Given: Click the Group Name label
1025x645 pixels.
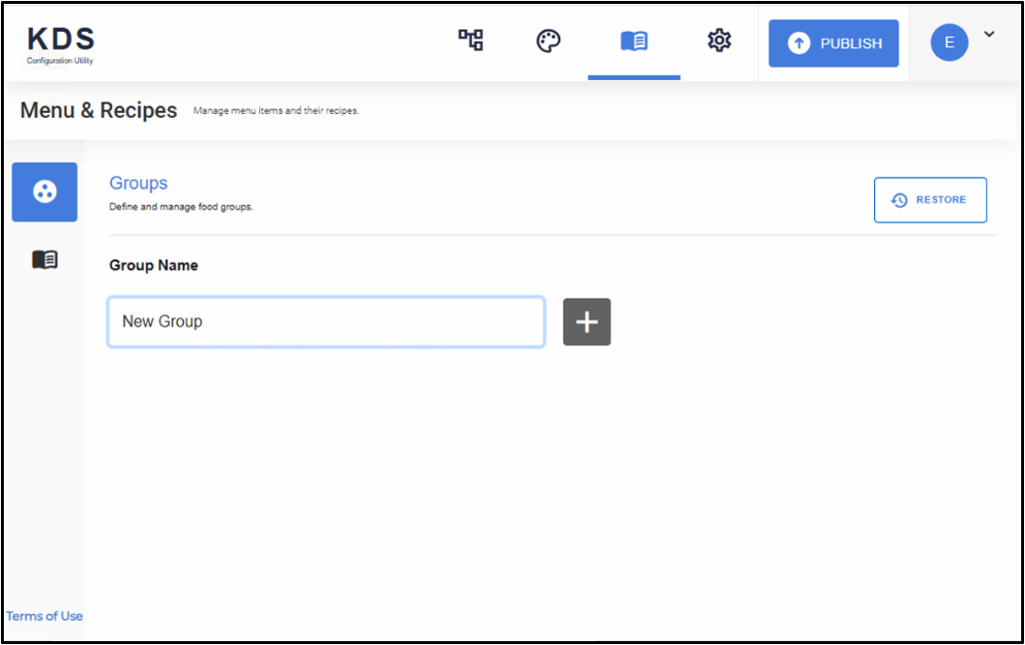Looking at the screenshot, I should click(154, 265).
